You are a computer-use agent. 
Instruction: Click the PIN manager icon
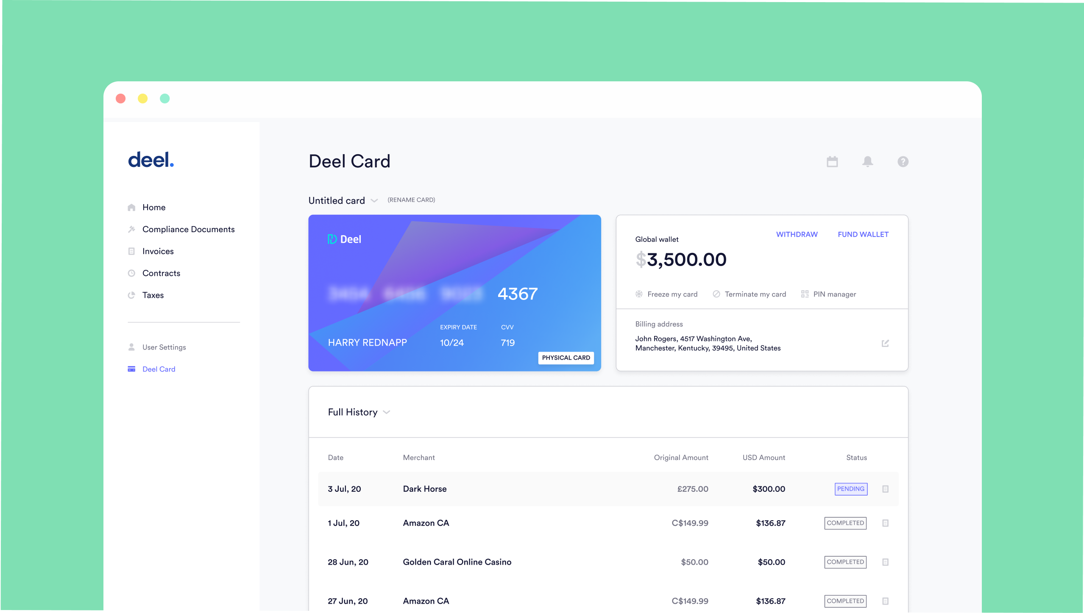[804, 294]
